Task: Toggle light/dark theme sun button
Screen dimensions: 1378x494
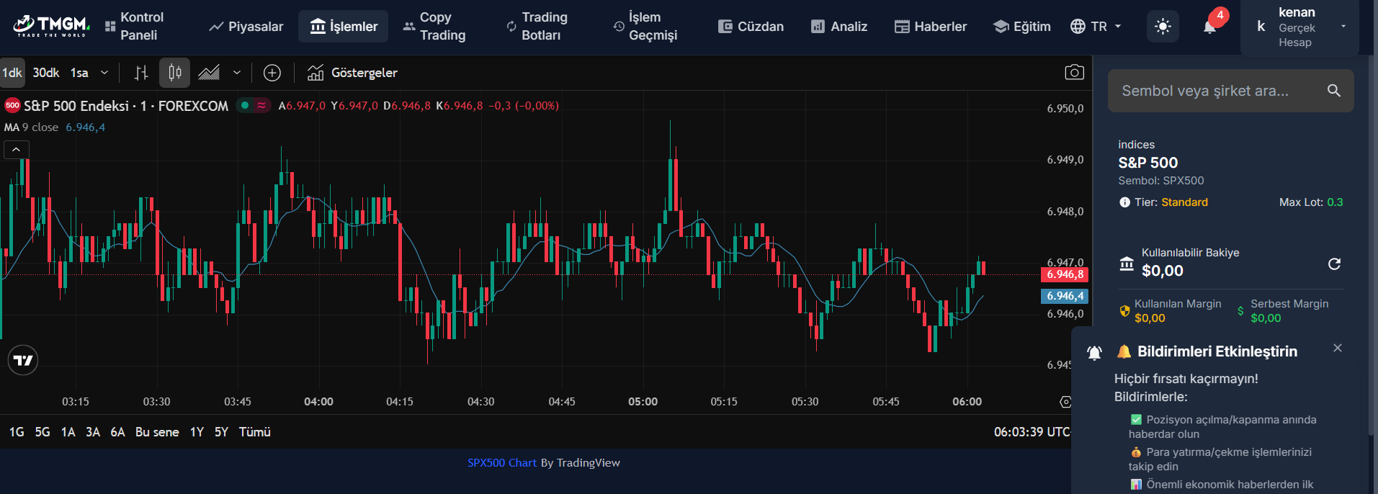Action: [x=1163, y=27]
